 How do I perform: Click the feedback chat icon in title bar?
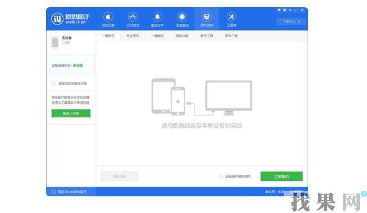click(279, 10)
